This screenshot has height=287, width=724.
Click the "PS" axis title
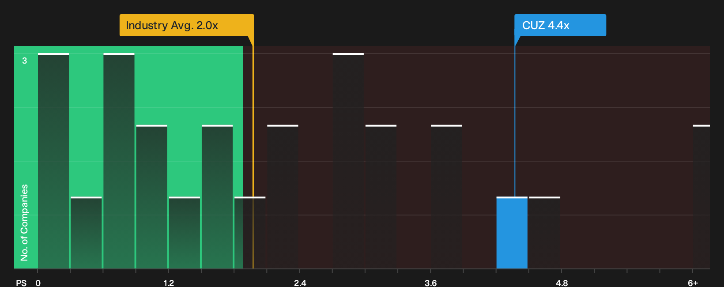(x=21, y=283)
